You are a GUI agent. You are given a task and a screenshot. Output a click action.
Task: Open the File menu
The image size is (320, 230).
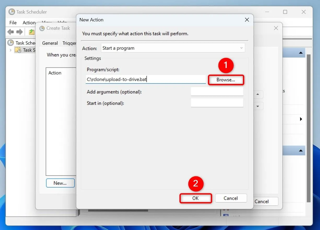13,23
